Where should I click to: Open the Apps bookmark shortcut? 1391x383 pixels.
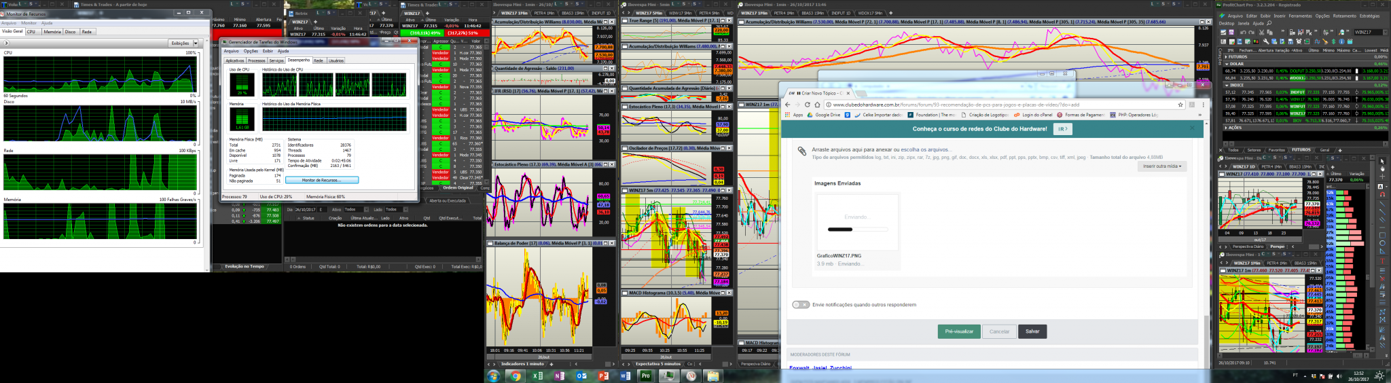click(x=793, y=115)
